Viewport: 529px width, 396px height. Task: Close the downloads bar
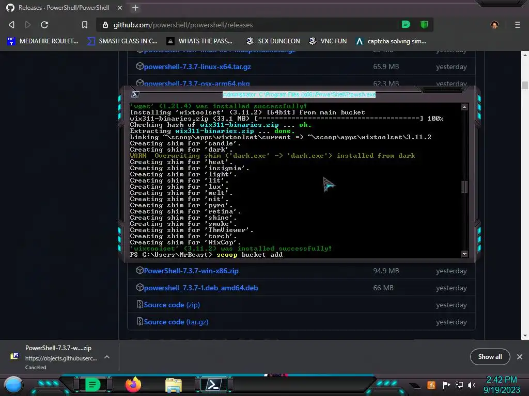520,357
